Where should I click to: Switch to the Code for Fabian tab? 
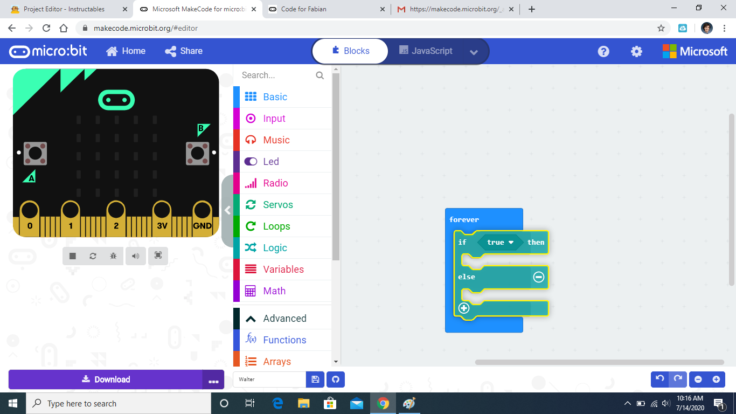pos(326,9)
